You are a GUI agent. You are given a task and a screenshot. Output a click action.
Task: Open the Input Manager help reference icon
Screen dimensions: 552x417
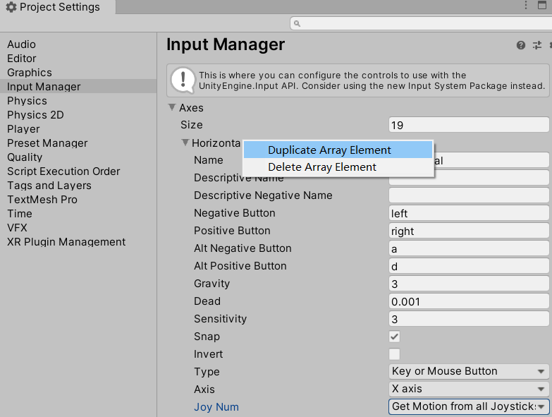[x=521, y=45]
